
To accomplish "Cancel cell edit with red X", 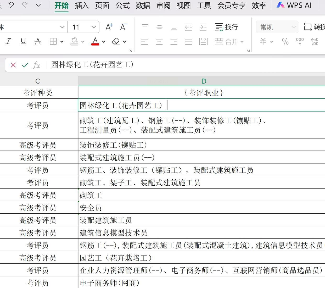I will [13, 65].
